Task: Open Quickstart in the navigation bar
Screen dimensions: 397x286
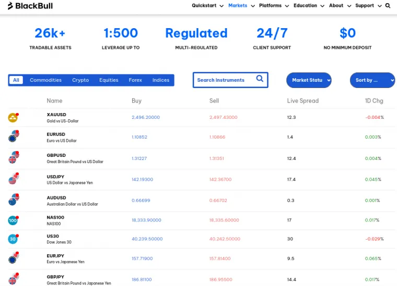Action: (x=204, y=6)
